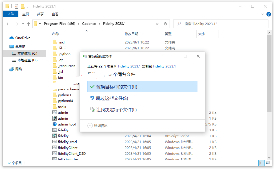Click the _resources folder icon
The image size is (274, 169).
(55, 66)
